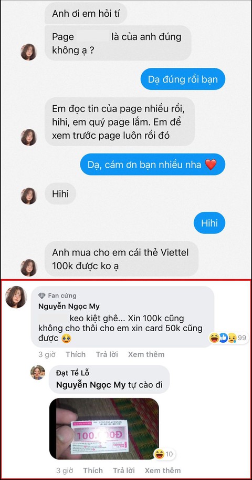The height and width of the screenshot is (480, 252).
Task: Reply to Đạt Tề Lỗ via Trả lời
Action: [x=124, y=471]
